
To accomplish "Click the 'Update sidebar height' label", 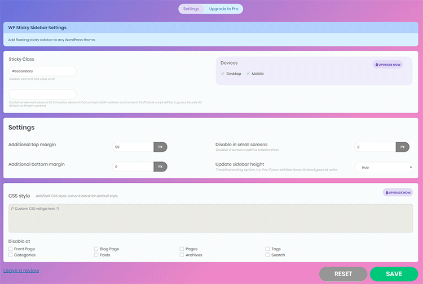I will click(240, 164).
